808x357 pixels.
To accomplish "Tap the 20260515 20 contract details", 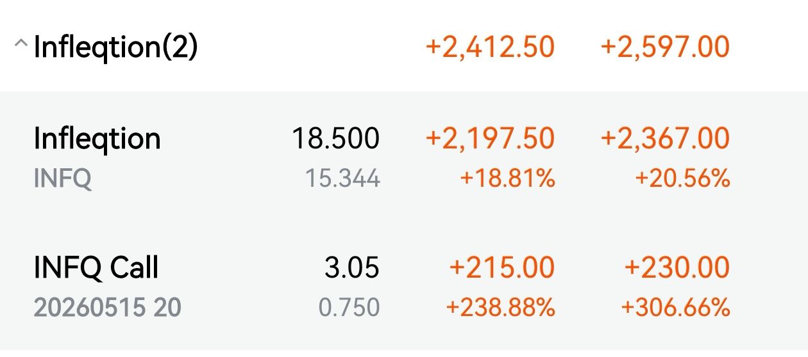I will (107, 308).
